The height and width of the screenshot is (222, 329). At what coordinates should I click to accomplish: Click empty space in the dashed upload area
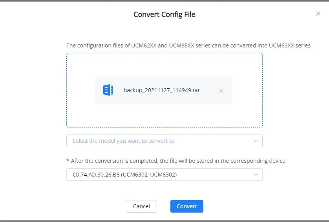[x=164, y=65]
